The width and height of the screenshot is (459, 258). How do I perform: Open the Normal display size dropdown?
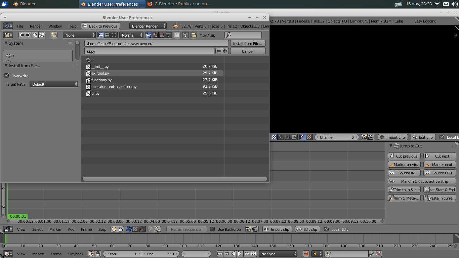click(131, 35)
